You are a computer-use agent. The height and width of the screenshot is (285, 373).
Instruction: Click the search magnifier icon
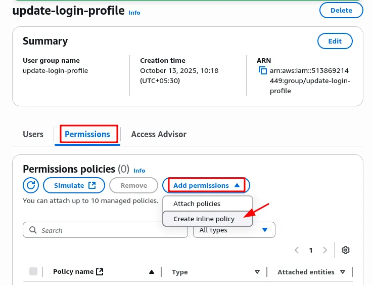[x=33, y=230]
